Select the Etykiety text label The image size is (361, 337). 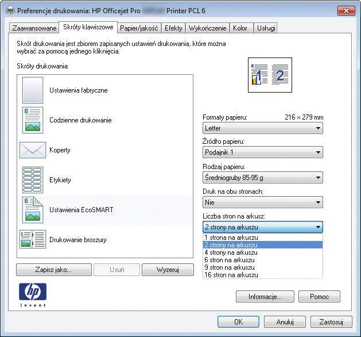(x=60, y=180)
